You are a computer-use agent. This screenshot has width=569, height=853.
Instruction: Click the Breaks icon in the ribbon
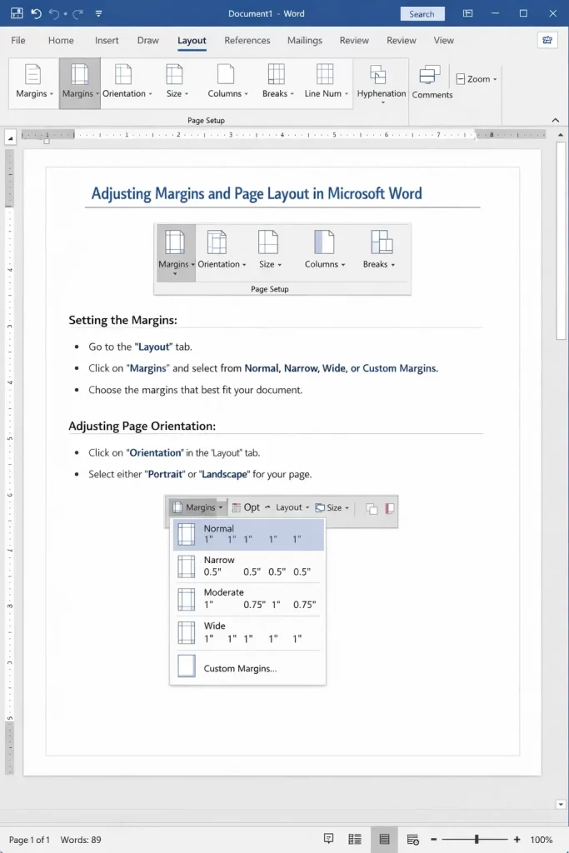[x=277, y=74]
